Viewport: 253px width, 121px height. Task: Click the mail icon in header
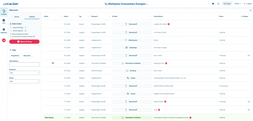pyautogui.click(x=213, y=4)
